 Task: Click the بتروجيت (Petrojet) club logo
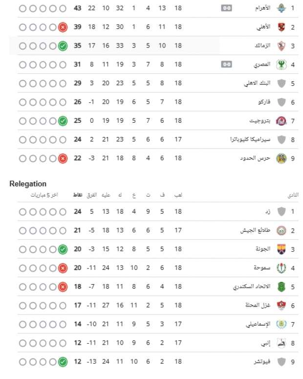pyautogui.click(x=281, y=121)
